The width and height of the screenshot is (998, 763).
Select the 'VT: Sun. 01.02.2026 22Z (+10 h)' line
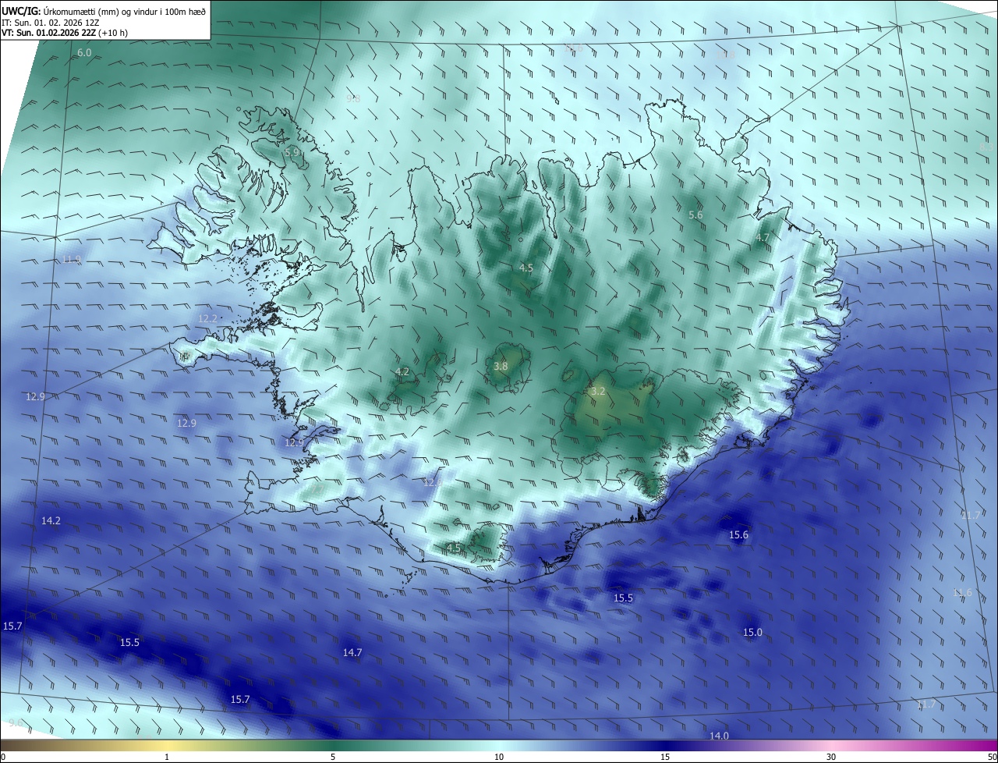[65, 33]
